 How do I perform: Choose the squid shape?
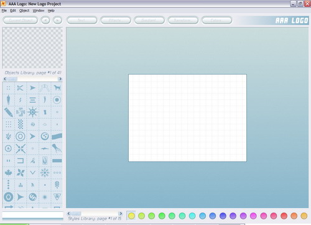coord(57,148)
